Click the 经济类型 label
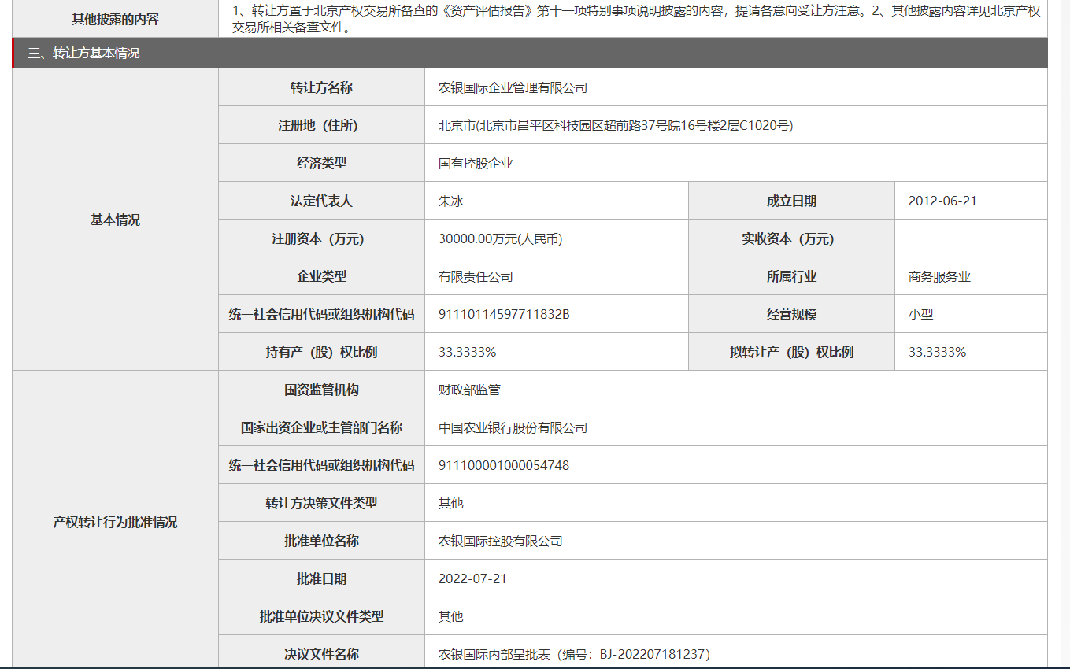The height and width of the screenshot is (669, 1070). pyautogui.click(x=321, y=164)
